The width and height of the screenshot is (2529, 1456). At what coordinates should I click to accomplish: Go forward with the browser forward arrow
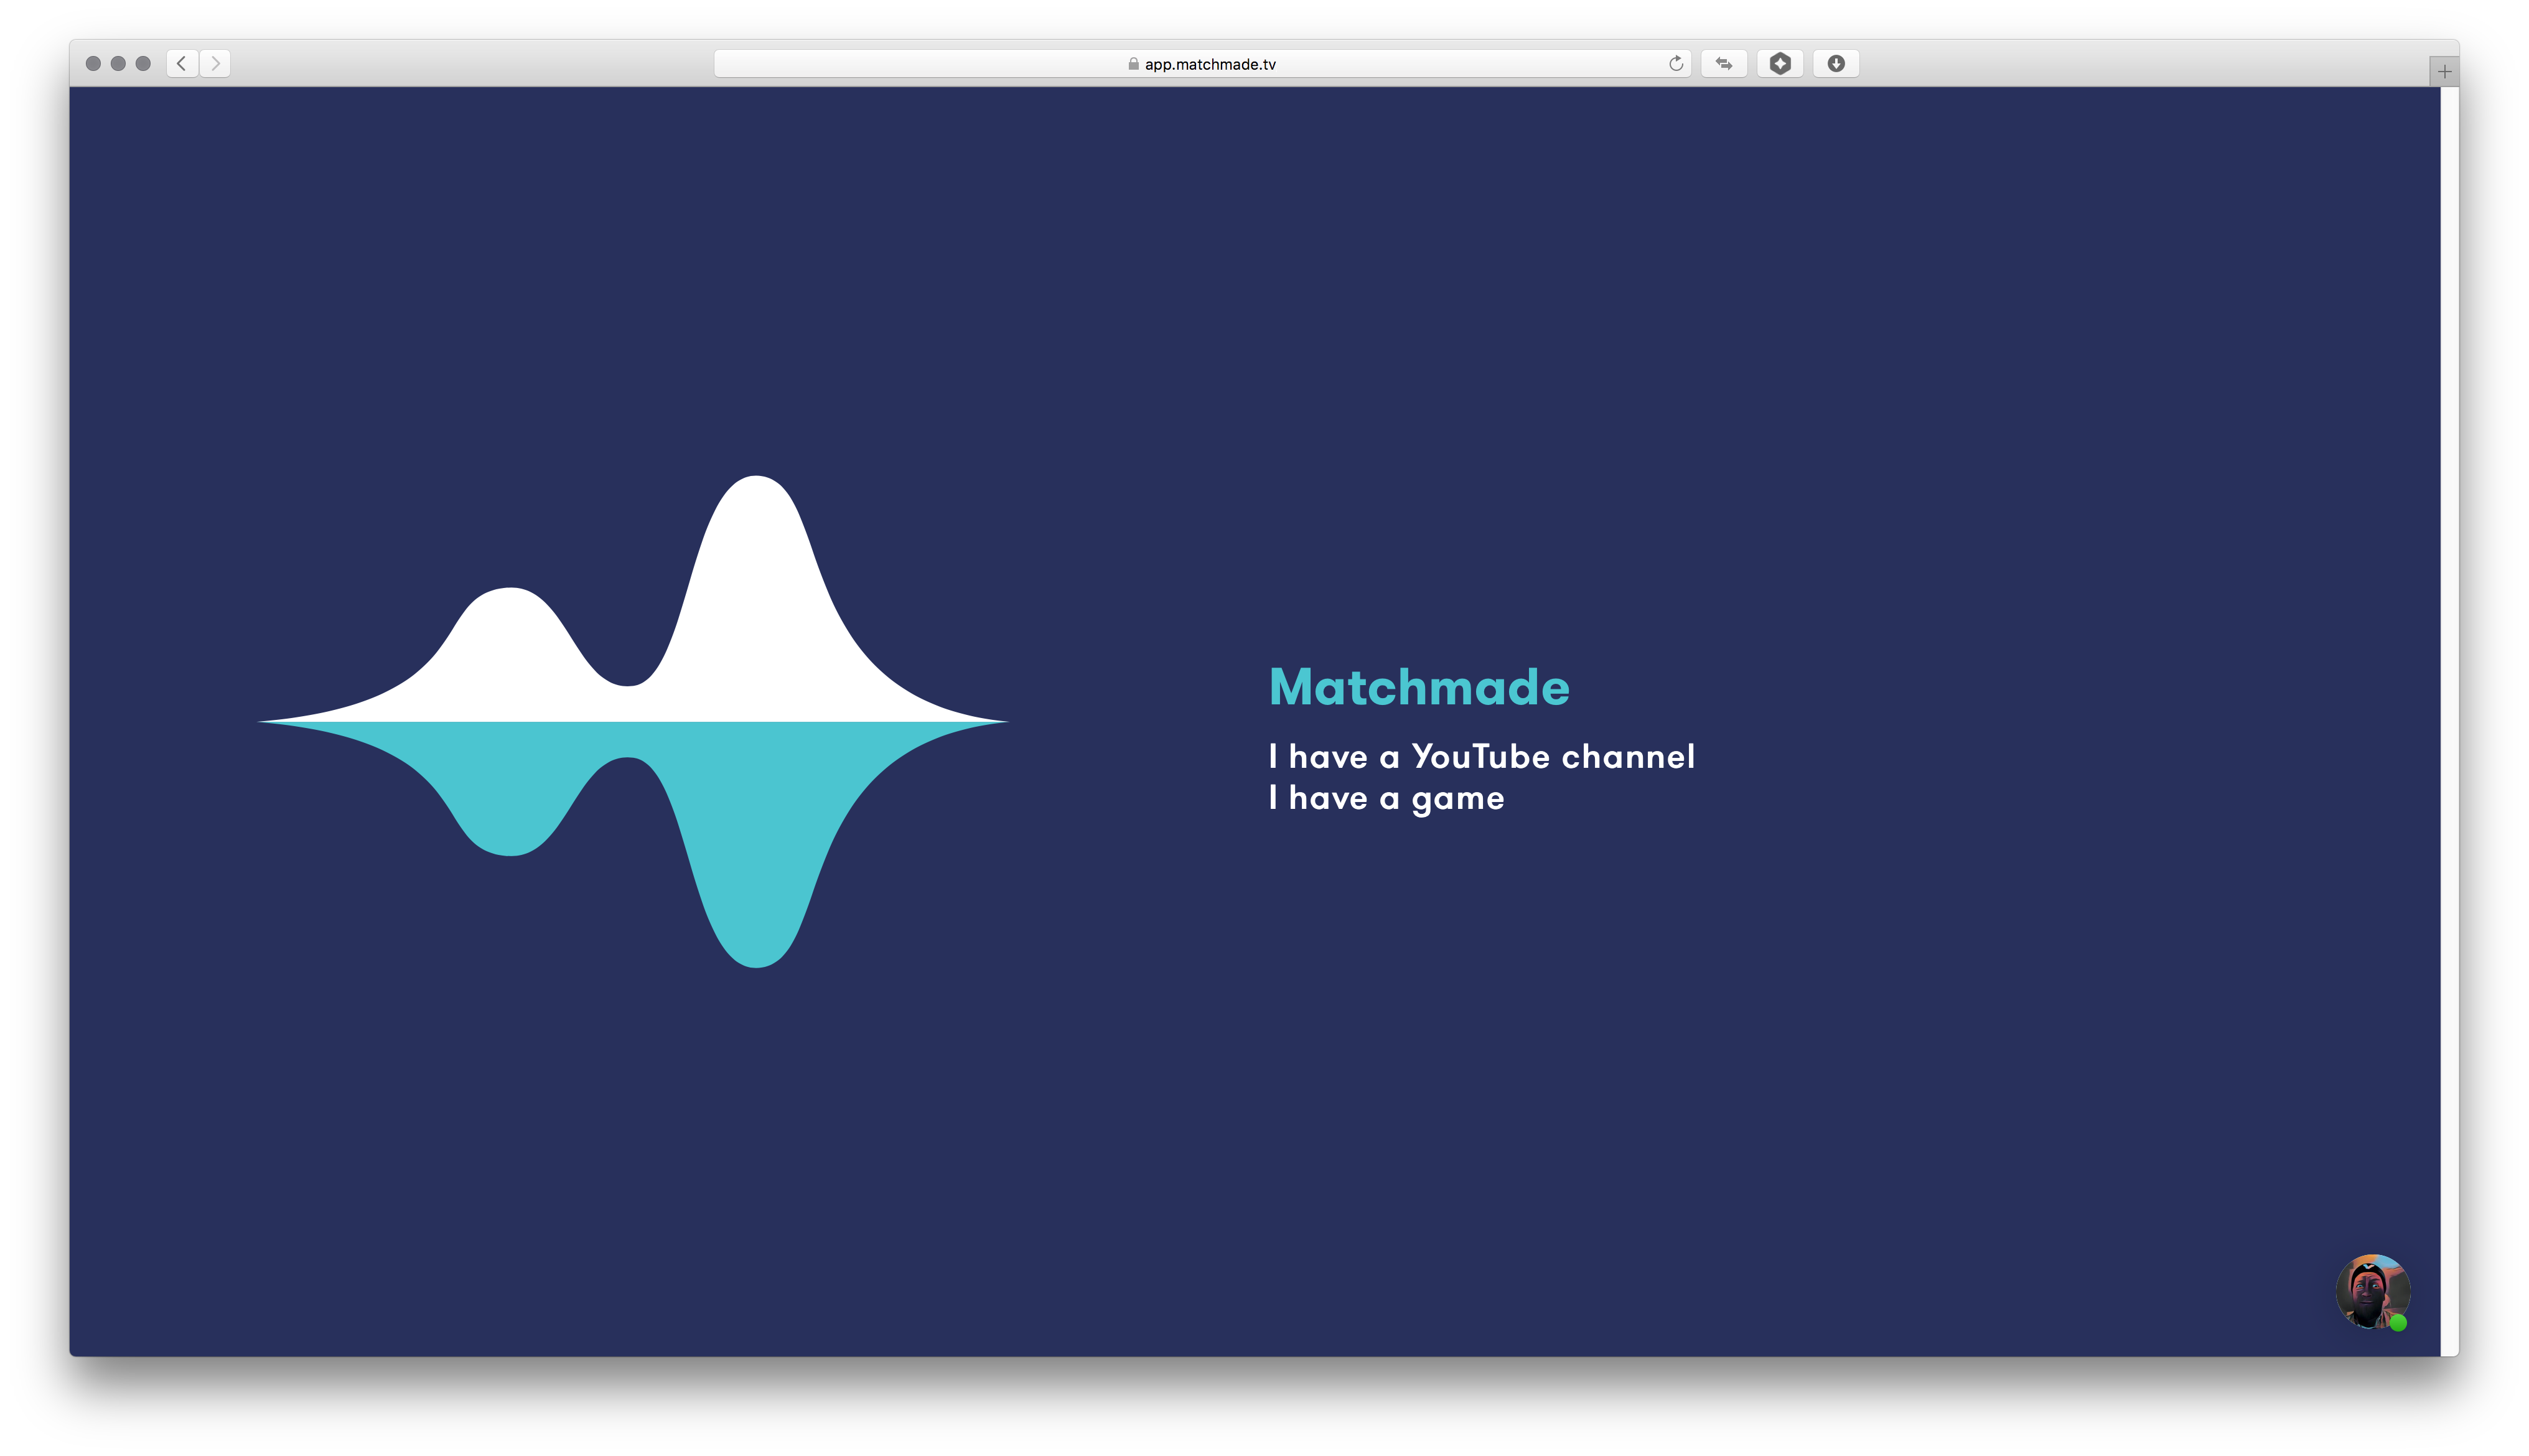tap(215, 63)
